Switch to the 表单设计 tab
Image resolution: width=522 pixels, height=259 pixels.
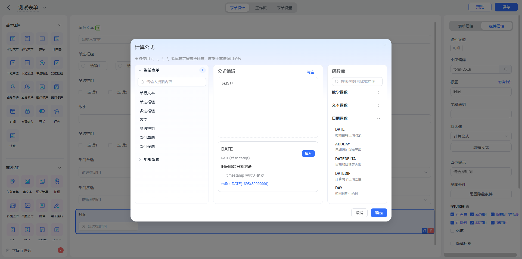(237, 8)
